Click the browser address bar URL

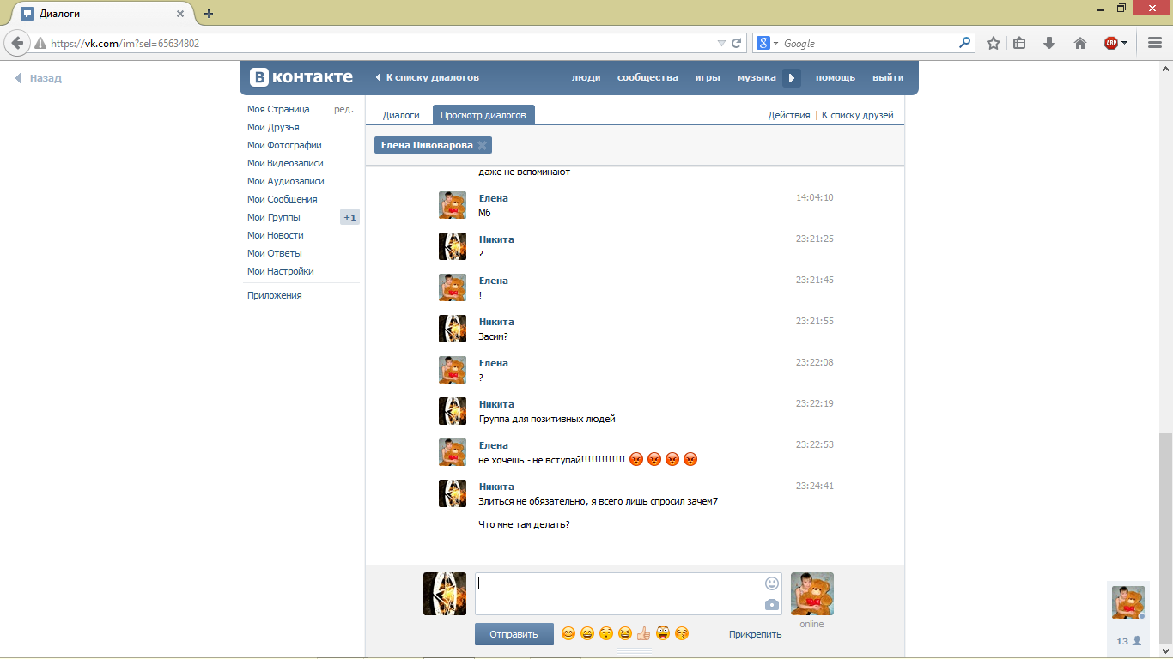[125, 43]
